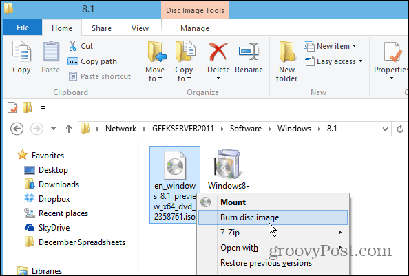The image size is (409, 276).
Task: Choose Restore previous versions
Action: 273,263
